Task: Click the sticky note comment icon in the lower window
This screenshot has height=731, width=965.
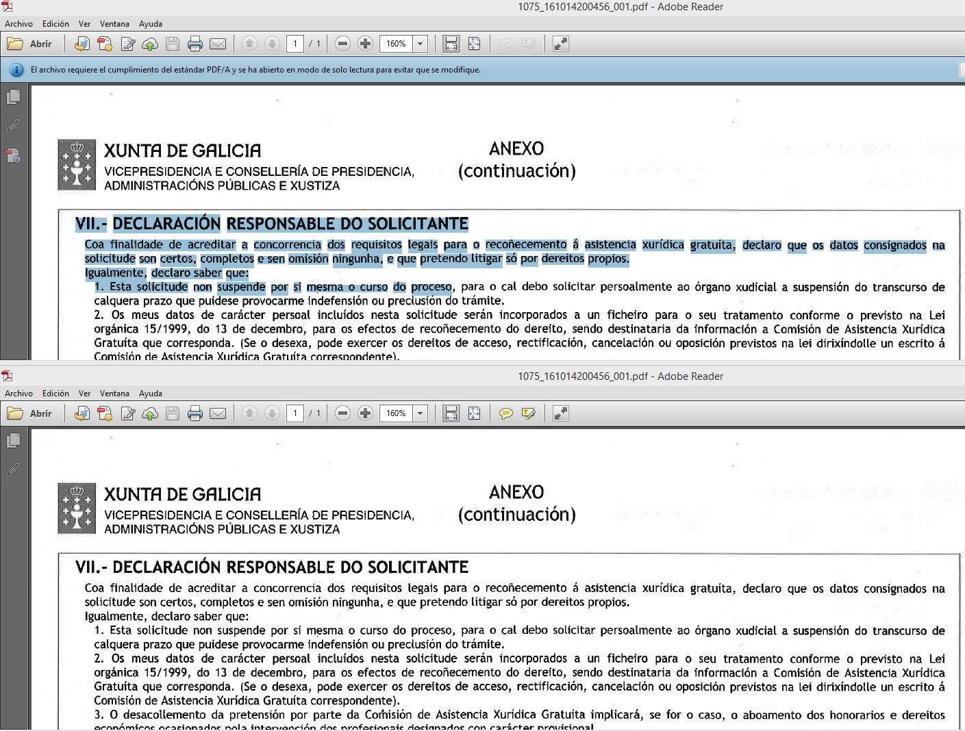Action: coord(506,413)
